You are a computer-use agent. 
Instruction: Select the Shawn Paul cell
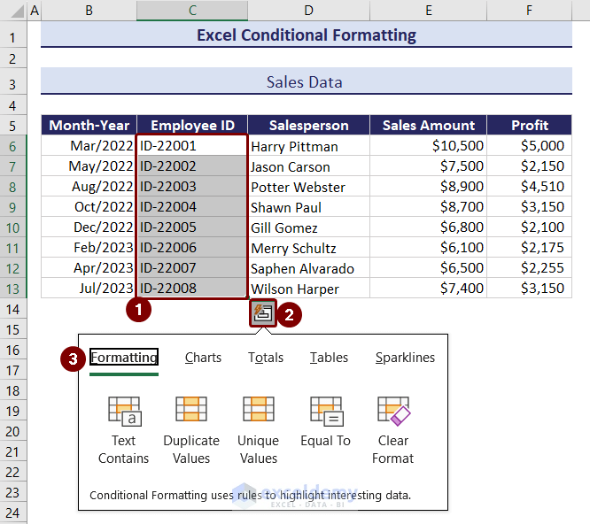pyautogui.click(x=309, y=206)
